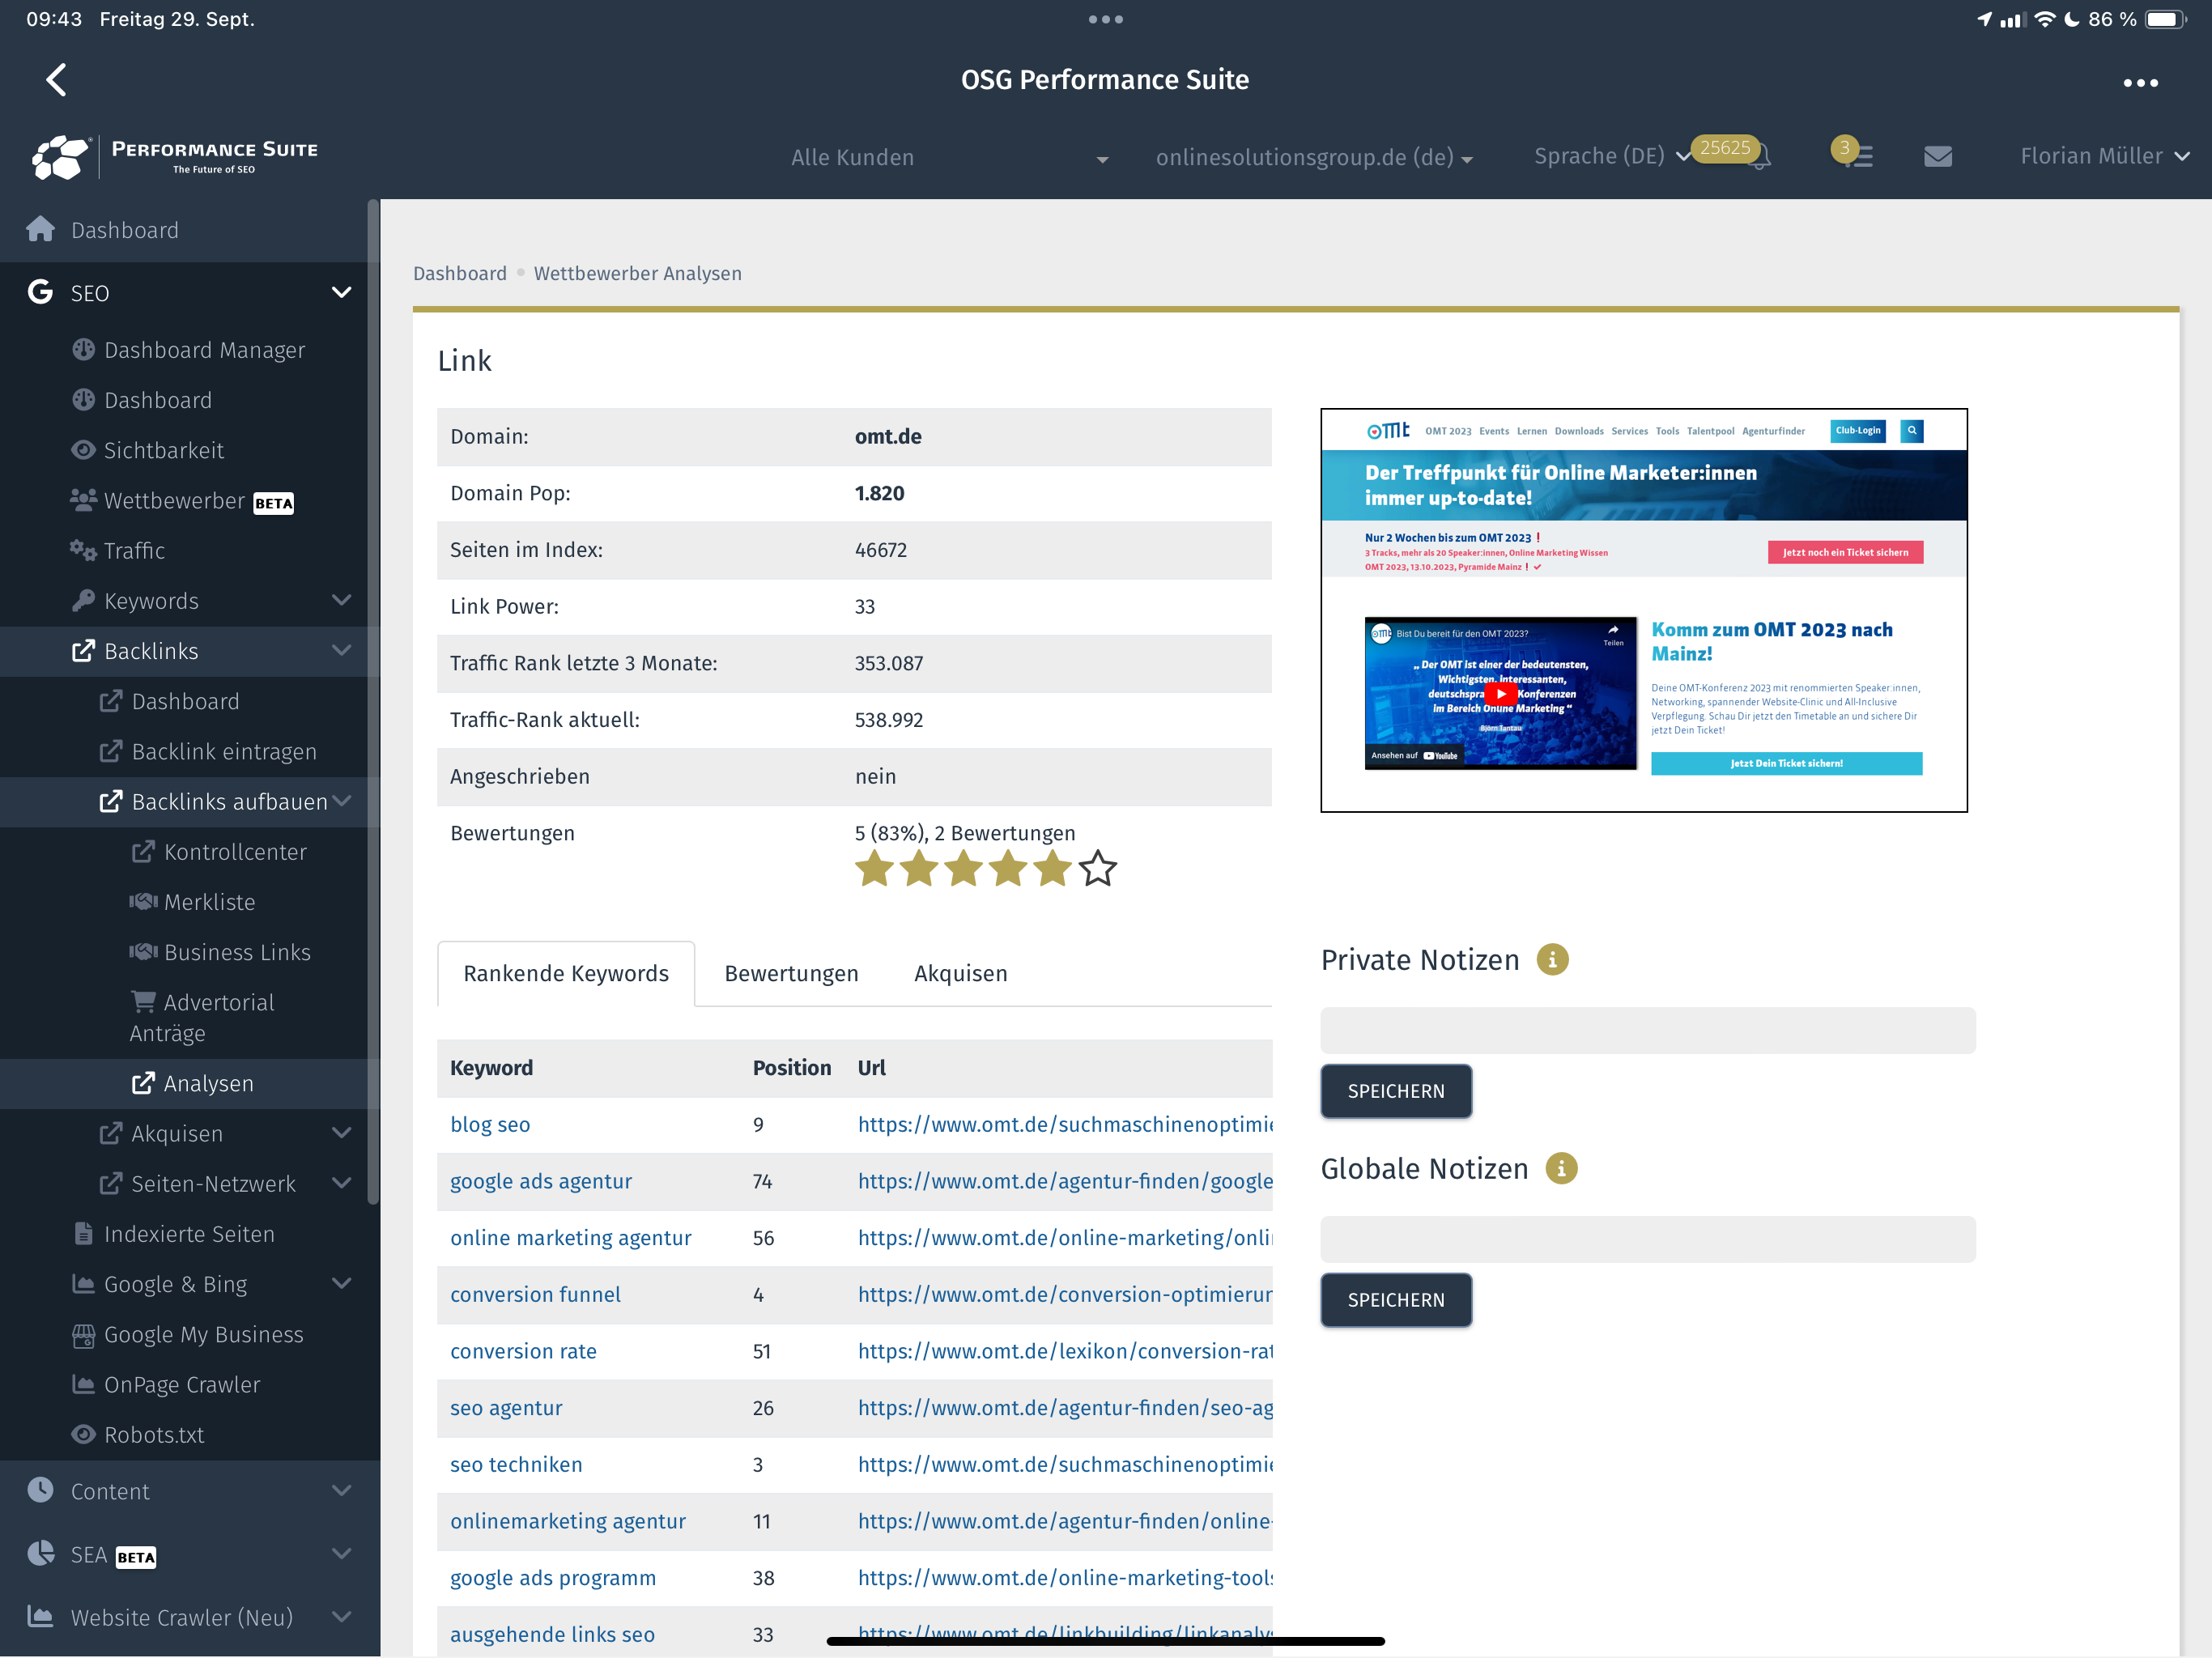Click the Private Notizen info icon
The width and height of the screenshot is (2212, 1658).
coord(1552,959)
